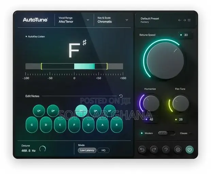Click the Humanize value 42

click(151, 119)
